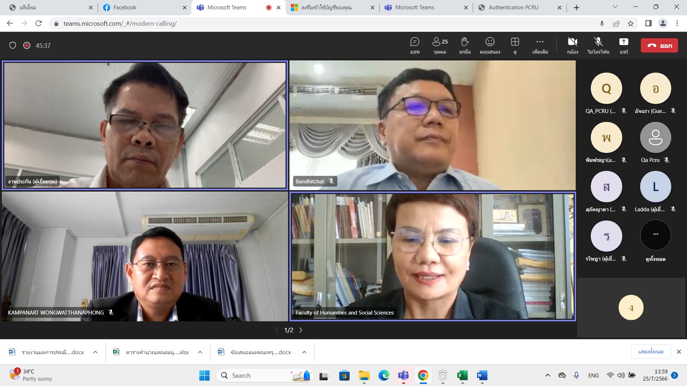The width and height of the screenshot is (687, 386).
Task: Turn on the camera
Action: (x=572, y=45)
